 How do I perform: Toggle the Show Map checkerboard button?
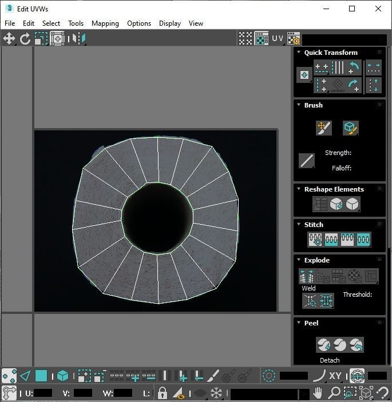pos(262,38)
